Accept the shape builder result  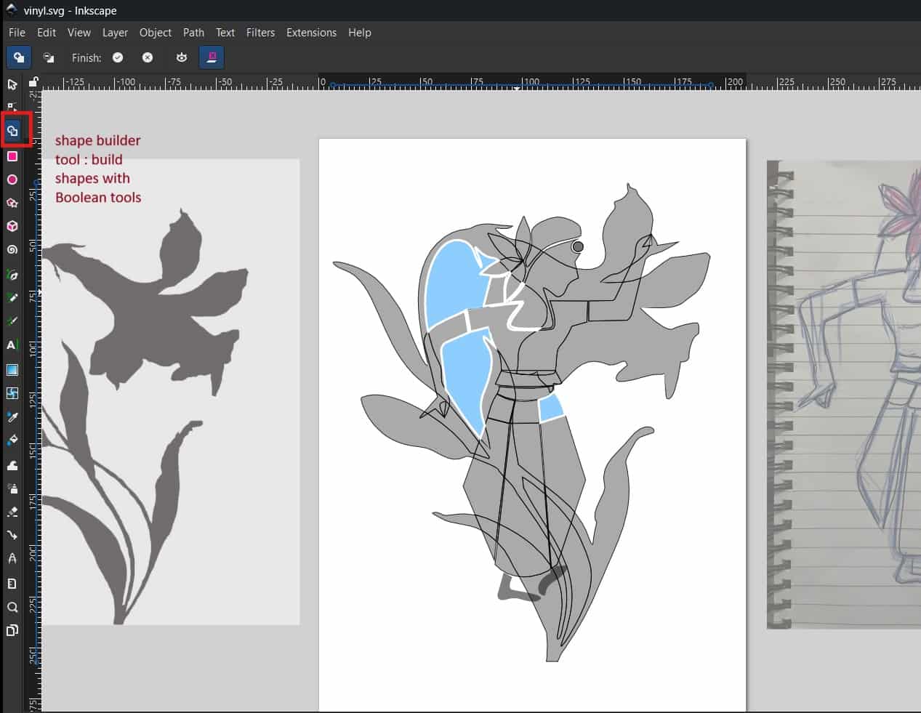pos(118,57)
